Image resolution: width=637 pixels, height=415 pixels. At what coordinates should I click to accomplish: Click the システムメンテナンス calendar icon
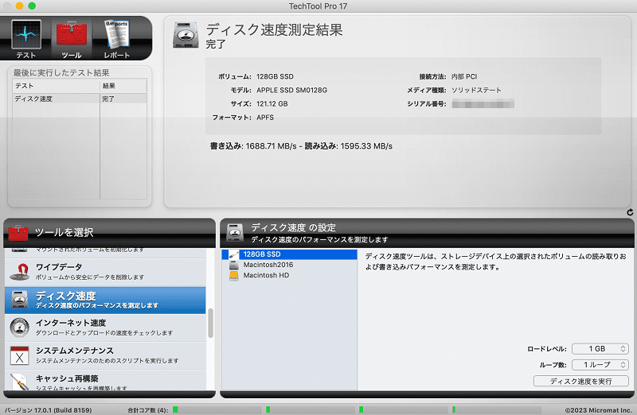[x=19, y=355]
